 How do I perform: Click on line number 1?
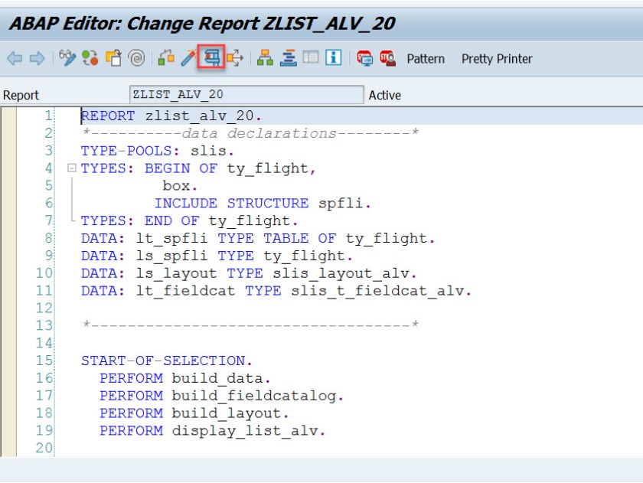[49, 116]
